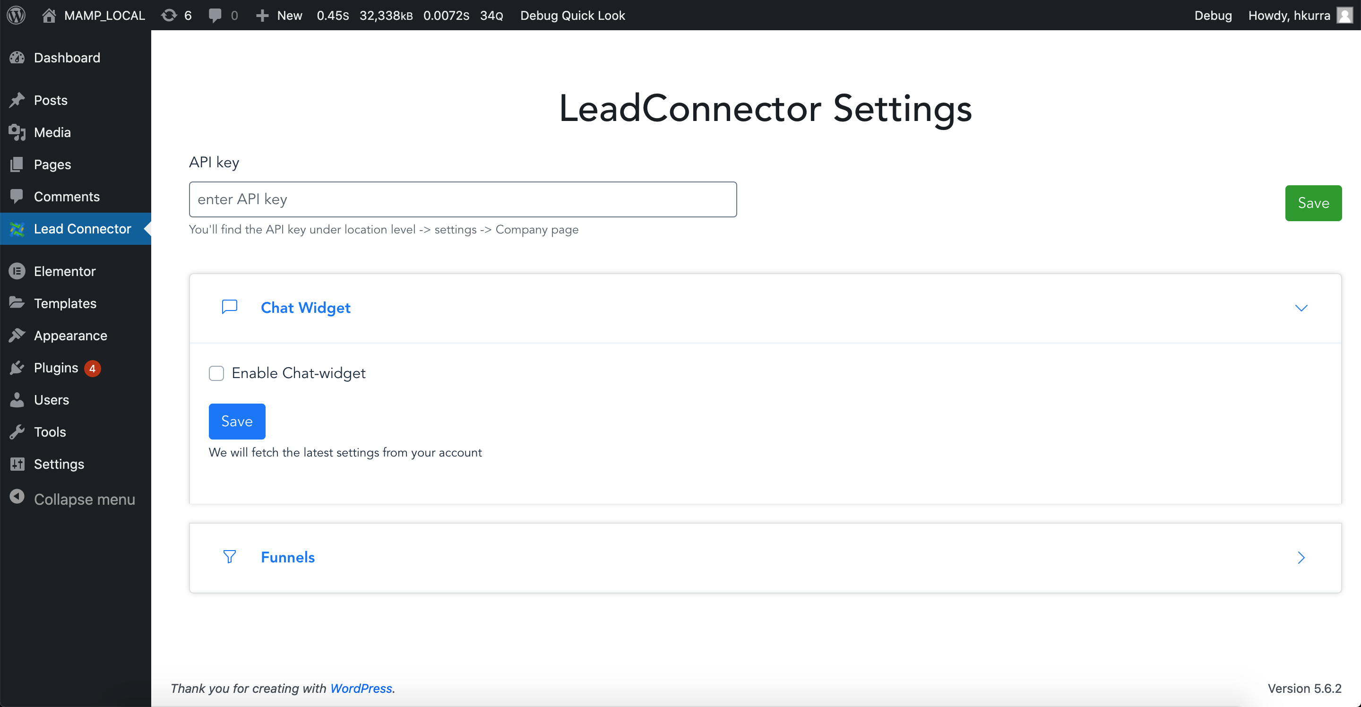This screenshot has height=707, width=1361.
Task: Click Version 5.6.2 footer text
Action: coord(1304,688)
